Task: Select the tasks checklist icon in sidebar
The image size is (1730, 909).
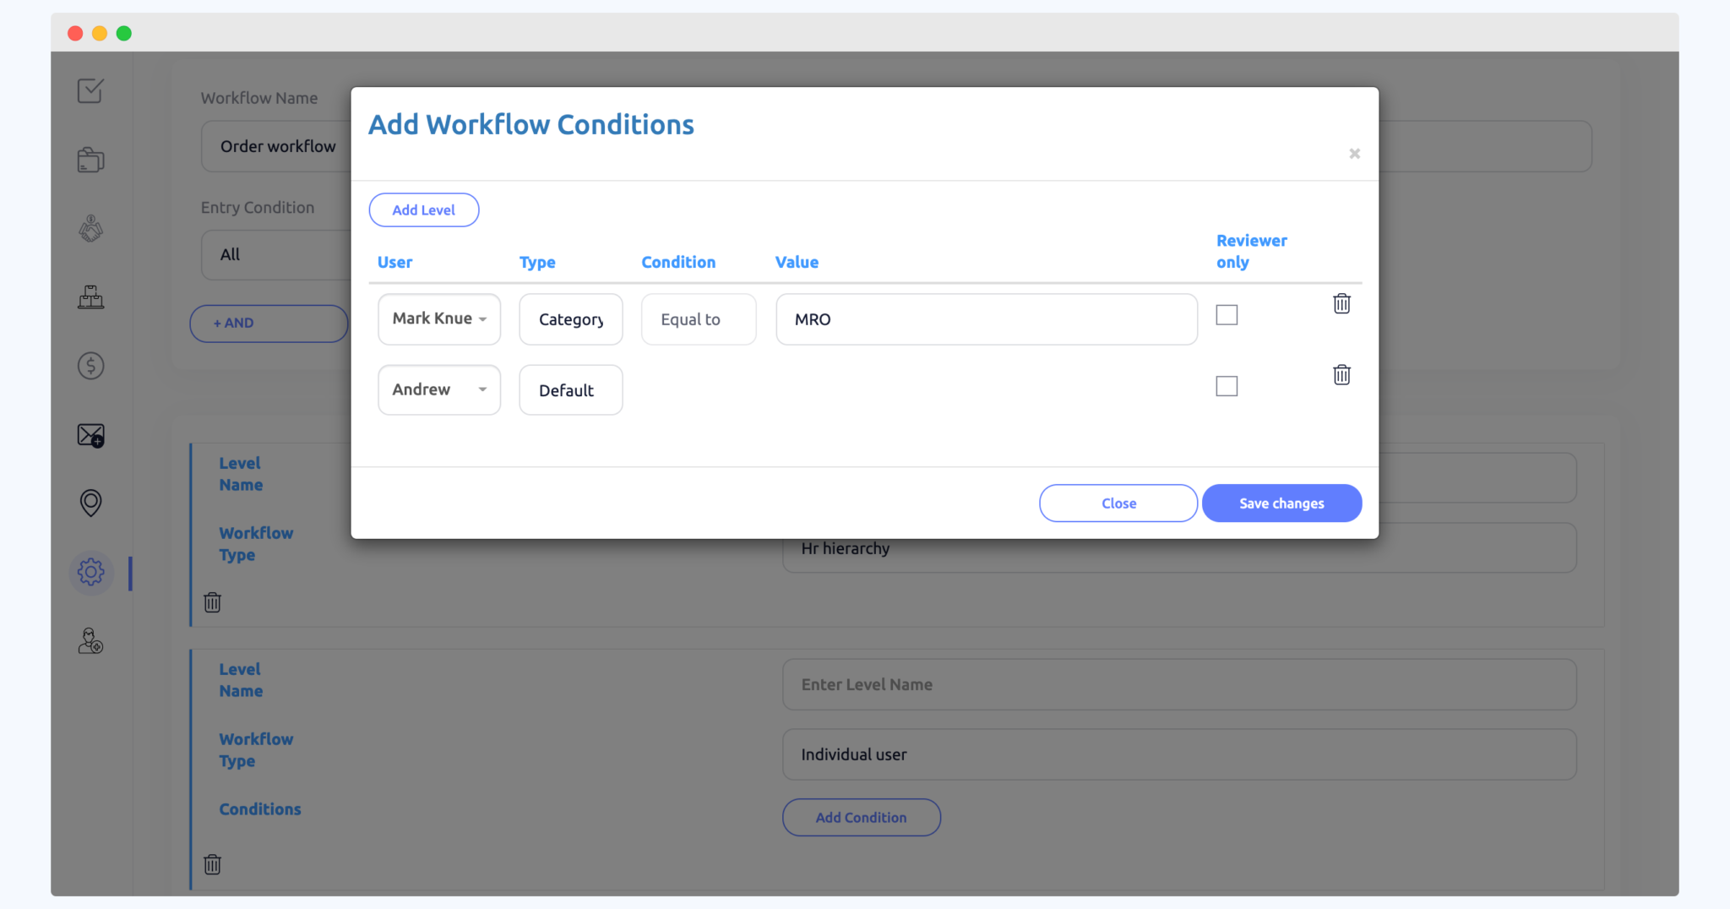Action: click(90, 90)
